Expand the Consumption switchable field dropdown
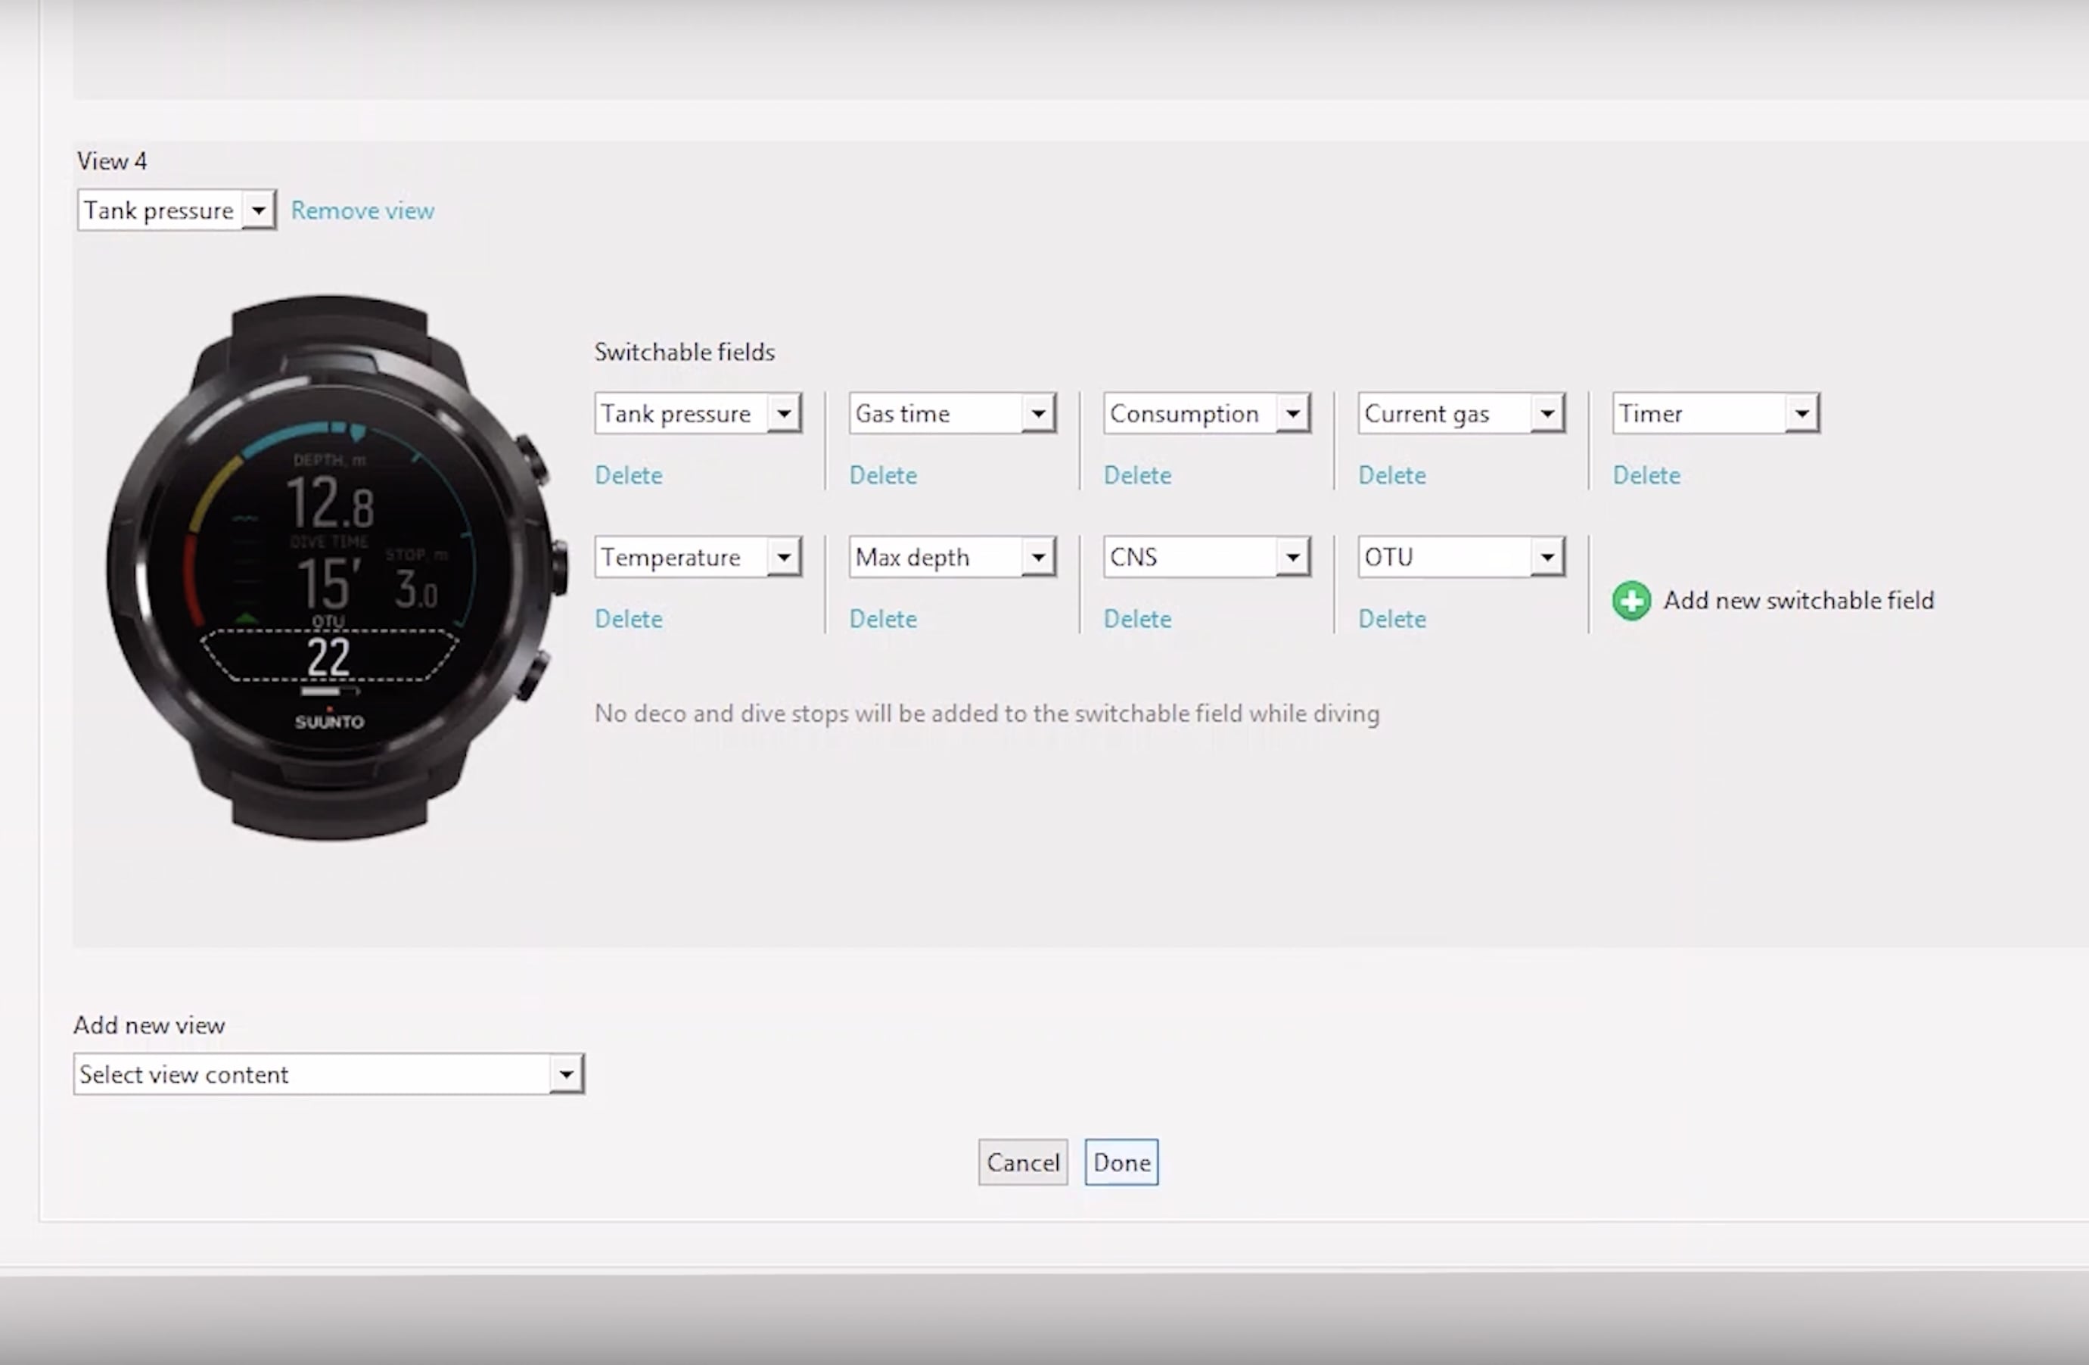This screenshot has height=1365, width=2089. (1293, 413)
